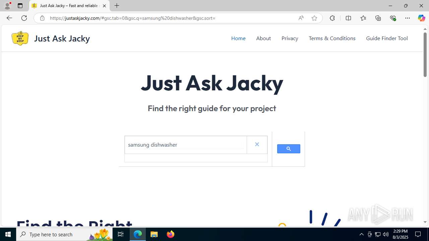The width and height of the screenshot is (429, 241).
Task: Launch Firefox from taskbar
Action: 170,234
